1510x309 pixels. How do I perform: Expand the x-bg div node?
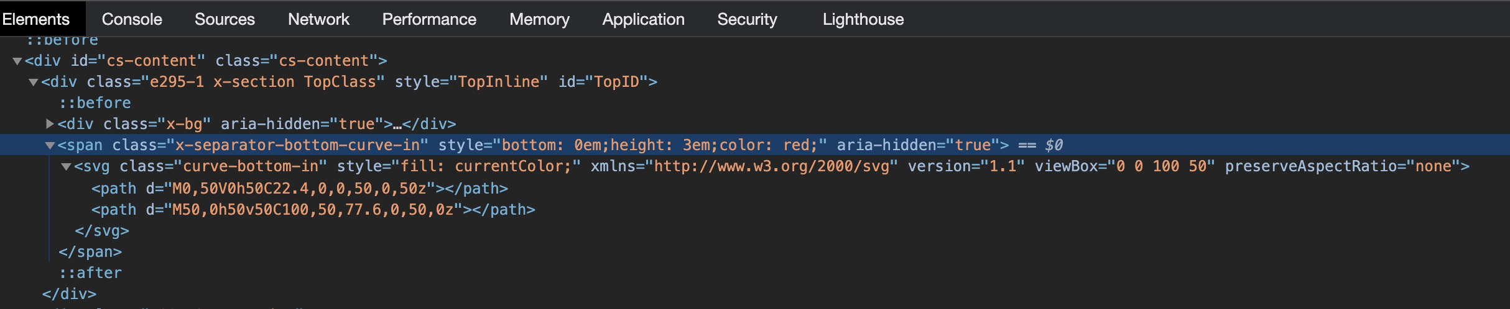[50, 124]
